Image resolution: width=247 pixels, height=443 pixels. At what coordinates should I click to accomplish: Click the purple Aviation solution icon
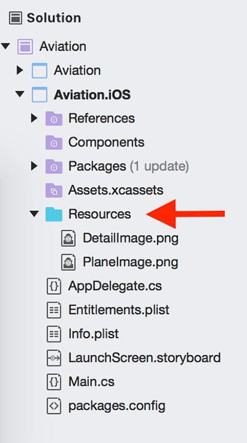pos(25,47)
